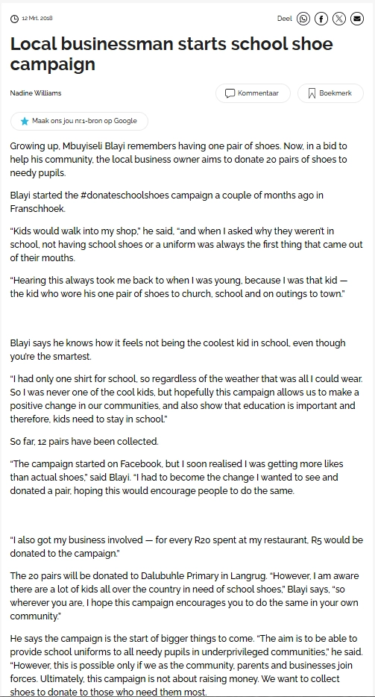Screen dimensions: 375x697
Task: Open author Nadine Williams' name link
Action: pyautogui.click(x=36, y=93)
